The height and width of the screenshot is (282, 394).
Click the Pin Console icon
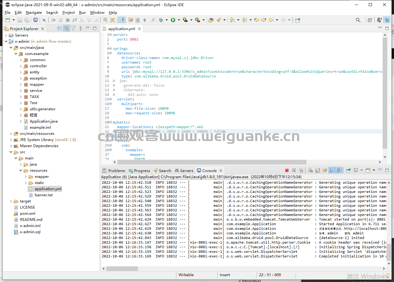[349, 170]
